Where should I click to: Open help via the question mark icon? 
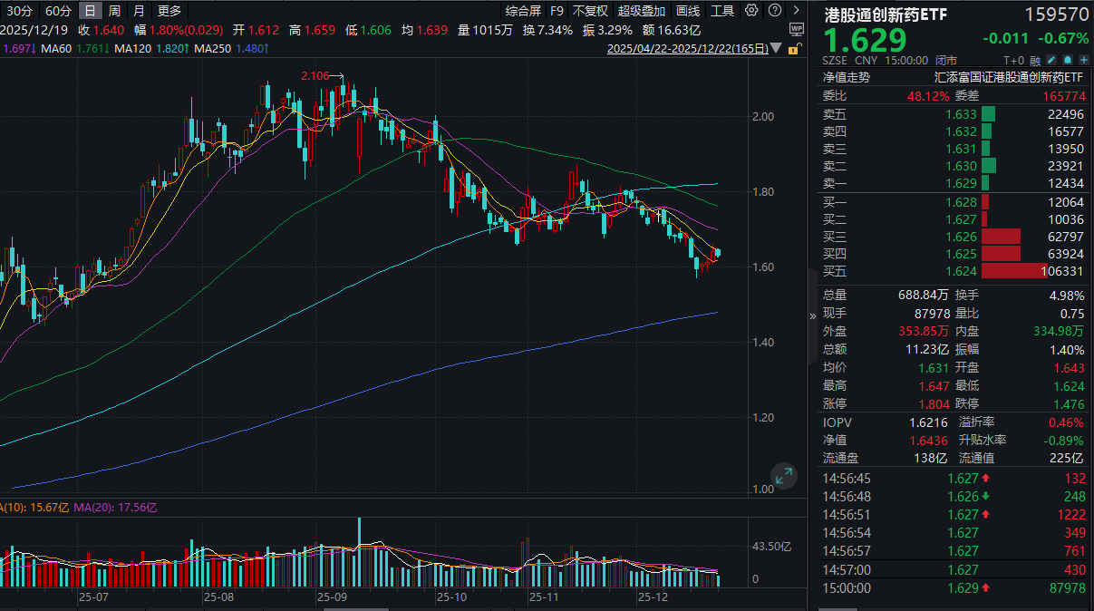pyautogui.click(x=773, y=9)
